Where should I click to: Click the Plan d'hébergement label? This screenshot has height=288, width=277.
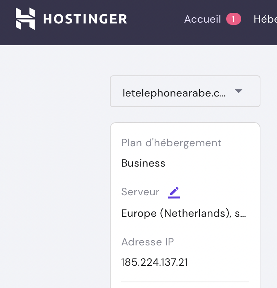click(x=171, y=143)
